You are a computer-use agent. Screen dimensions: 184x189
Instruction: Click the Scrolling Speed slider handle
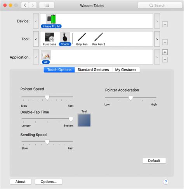47,142
